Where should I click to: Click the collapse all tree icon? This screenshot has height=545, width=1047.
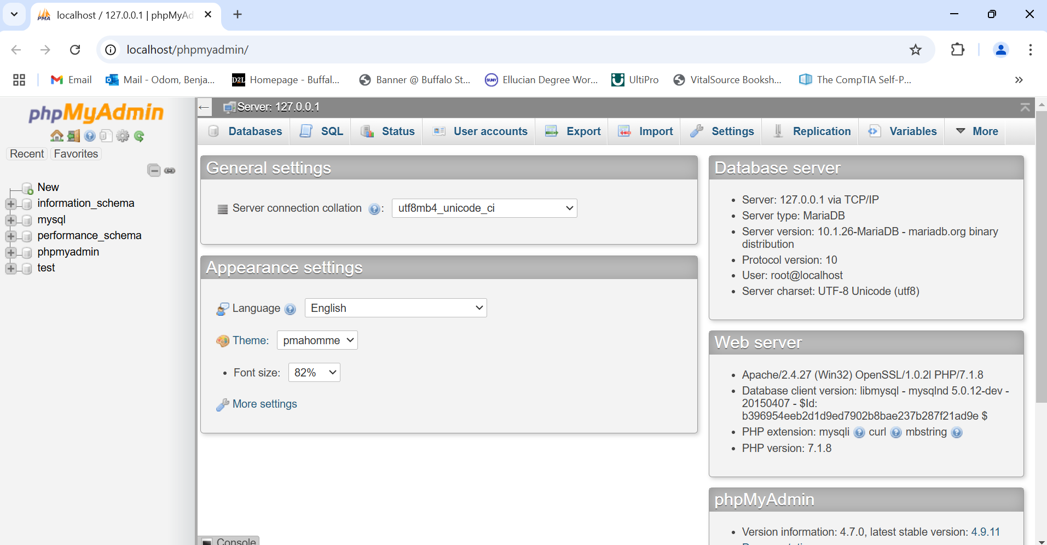(x=154, y=170)
